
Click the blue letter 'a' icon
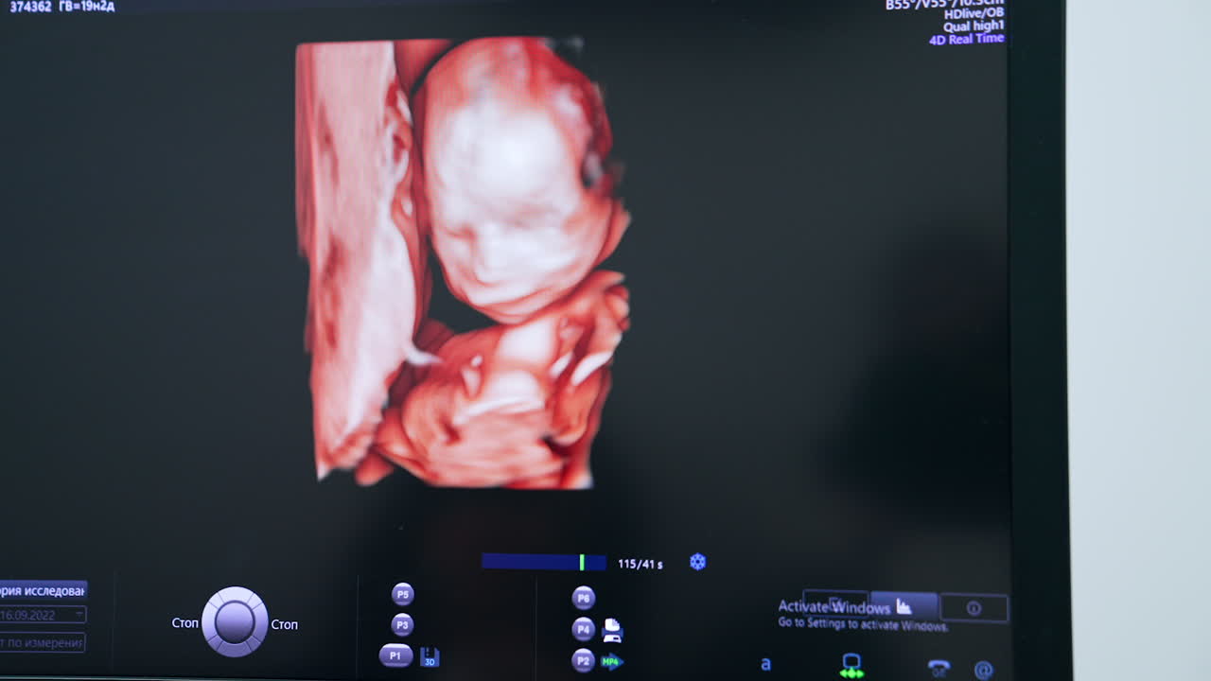click(x=765, y=664)
